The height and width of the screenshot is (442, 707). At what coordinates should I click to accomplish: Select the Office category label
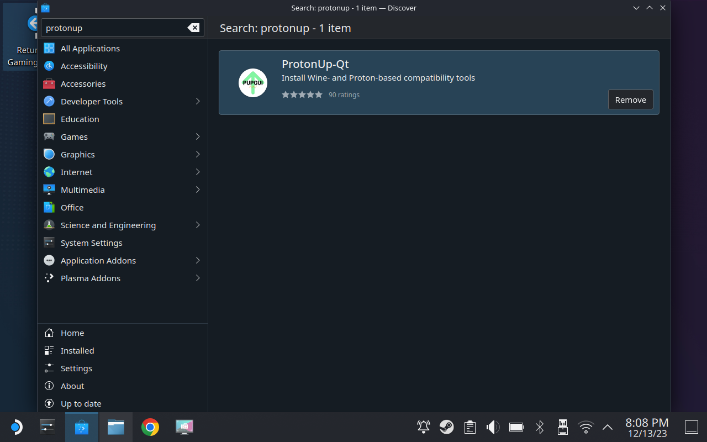tap(72, 207)
